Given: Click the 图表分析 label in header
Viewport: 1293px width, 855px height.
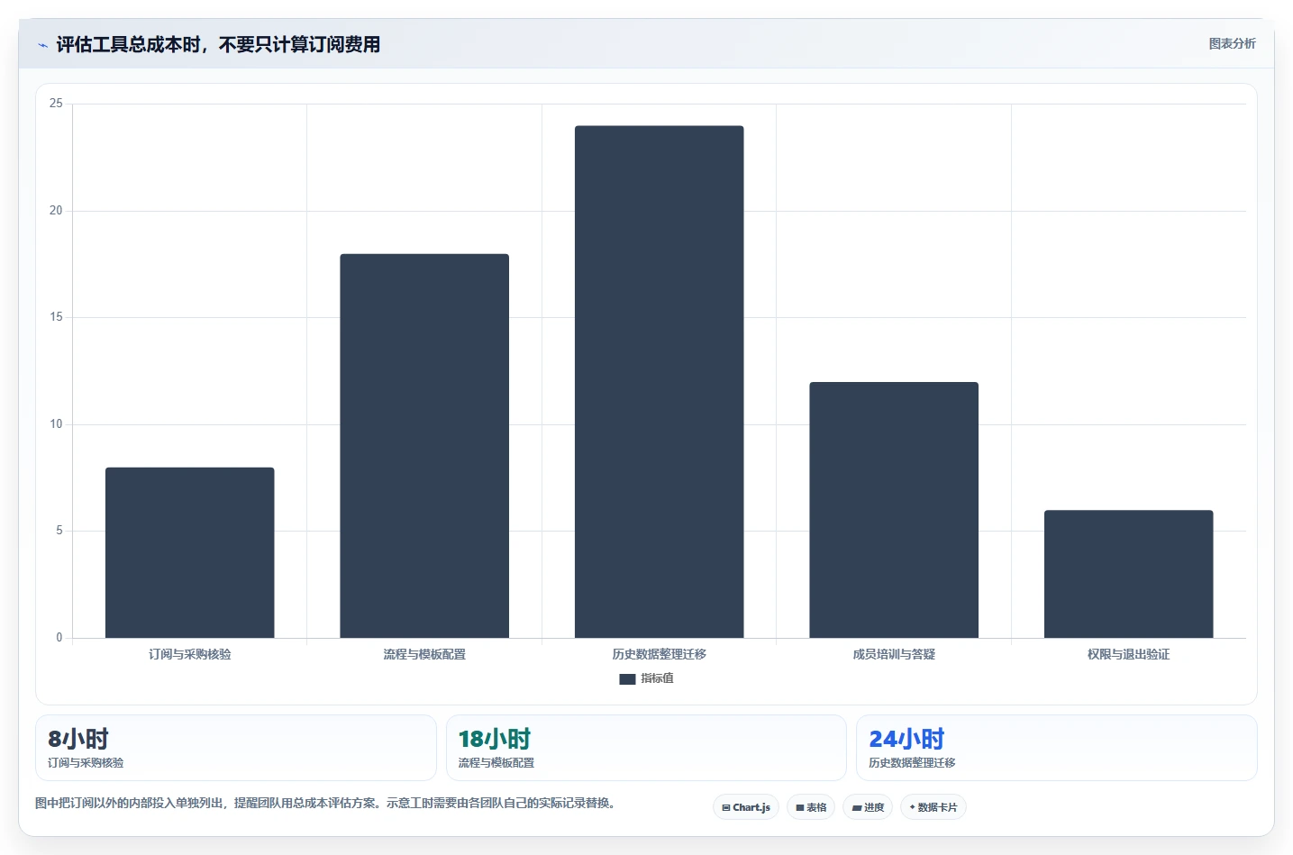Looking at the screenshot, I should (1232, 43).
